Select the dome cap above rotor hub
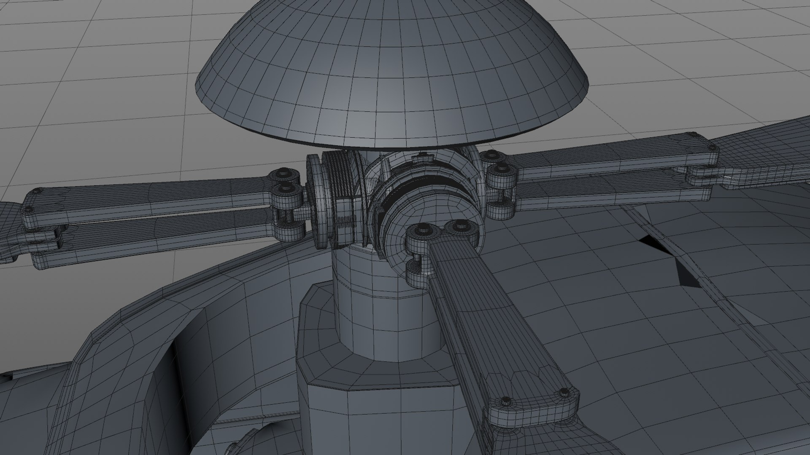Image resolution: width=810 pixels, height=455 pixels. (391, 72)
